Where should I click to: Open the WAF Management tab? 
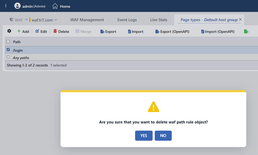[x=87, y=20]
